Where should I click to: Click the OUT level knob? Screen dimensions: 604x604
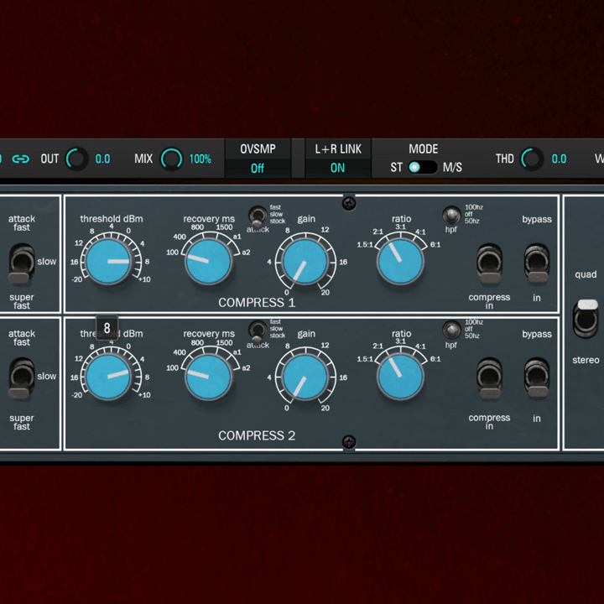77,159
